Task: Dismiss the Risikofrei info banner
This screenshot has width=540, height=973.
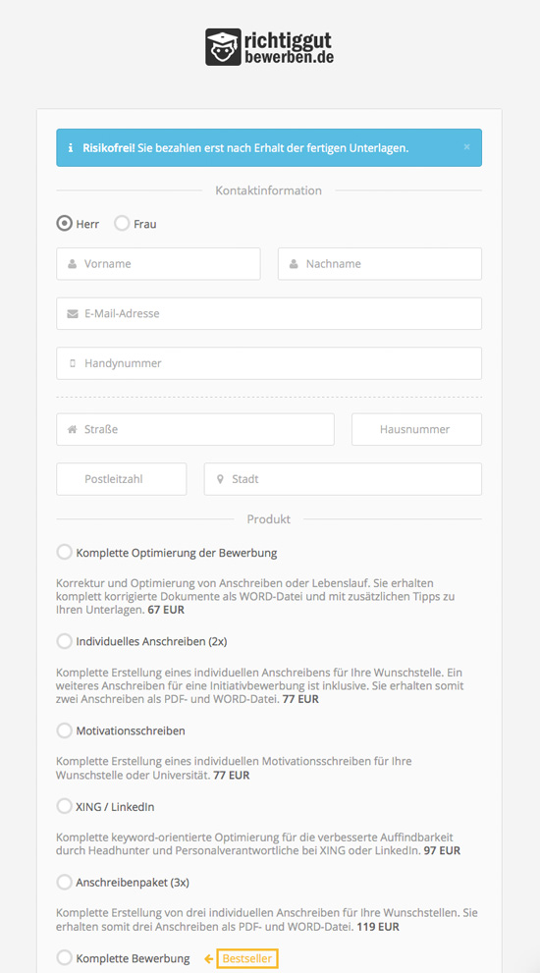Action: (466, 147)
